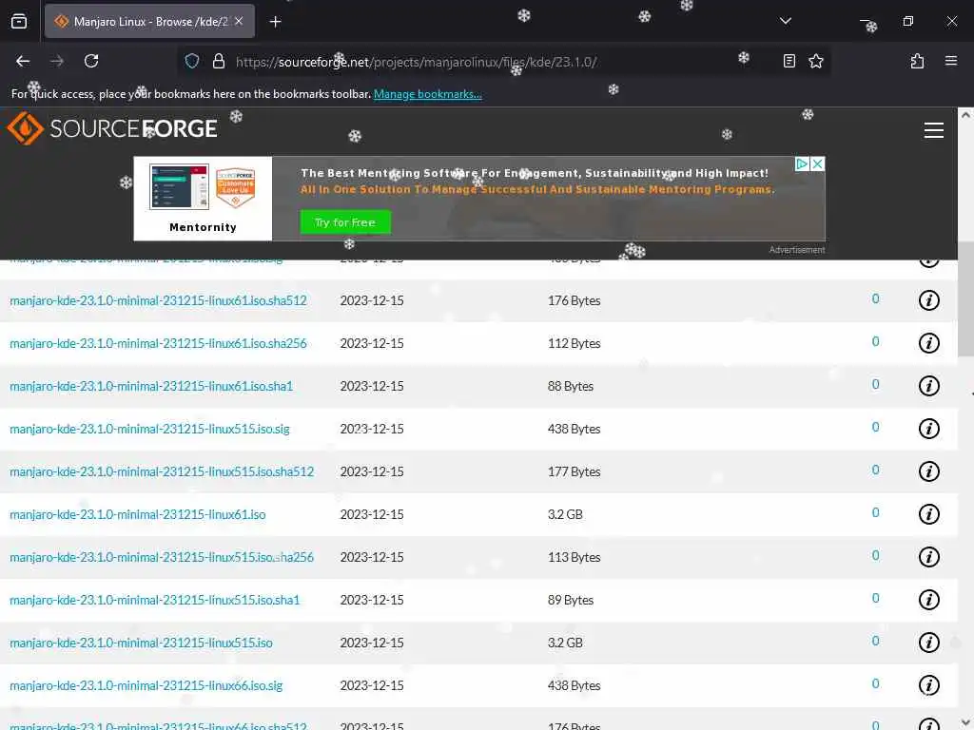This screenshot has width=974, height=730.
Task: View info for linux515.iso.sig row
Action: (x=928, y=429)
